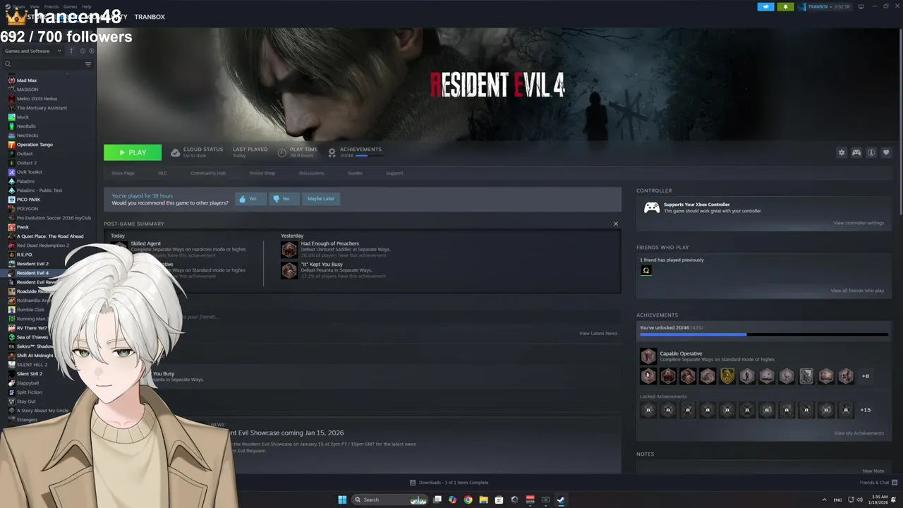Screen dimensions: 903x508
Task: Click Steam announcements megaphone icon
Action: click(x=765, y=6)
